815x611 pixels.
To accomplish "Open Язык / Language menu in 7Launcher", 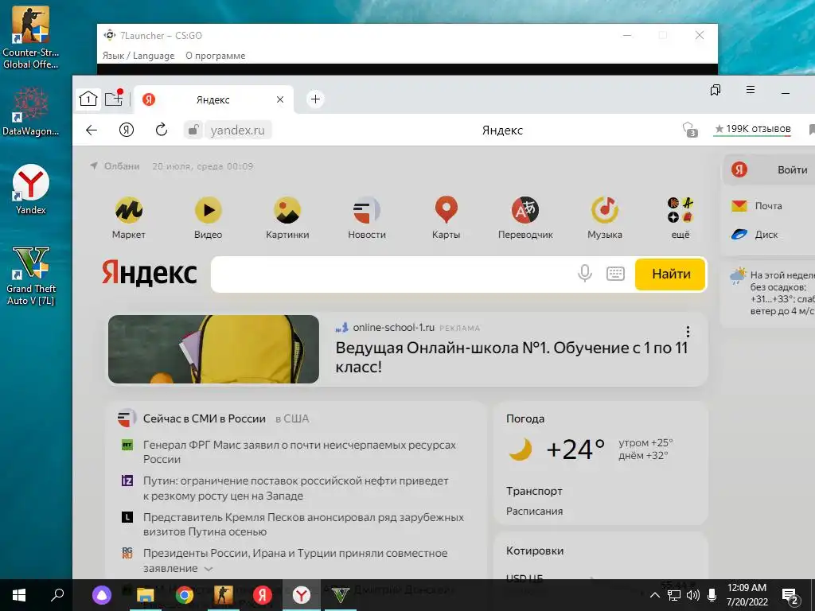I will tap(138, 56).
